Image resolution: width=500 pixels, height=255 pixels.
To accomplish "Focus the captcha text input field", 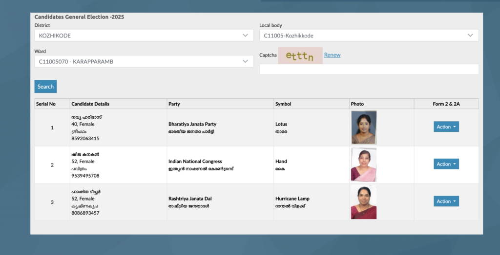I will (x=369, y=69).
